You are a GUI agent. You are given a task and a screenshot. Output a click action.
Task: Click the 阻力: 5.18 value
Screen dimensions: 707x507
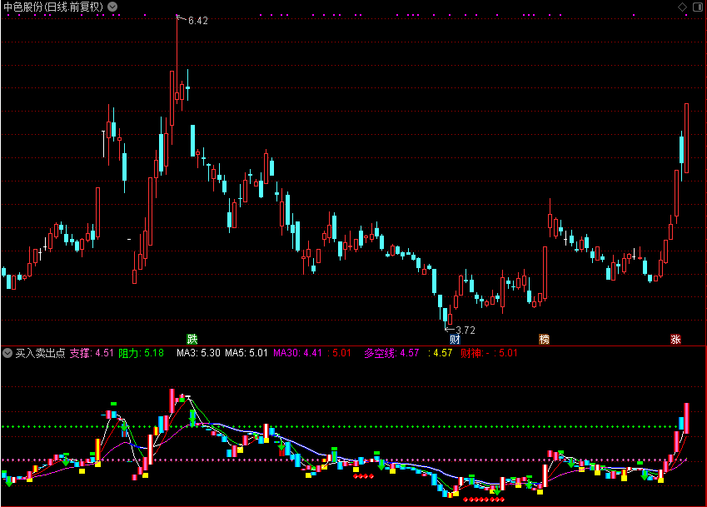click(141, 353)
